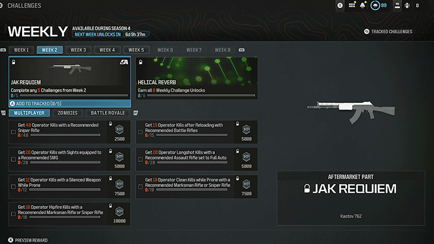Click Add to Tracked (0/5) button

click(x=70, y=104)
